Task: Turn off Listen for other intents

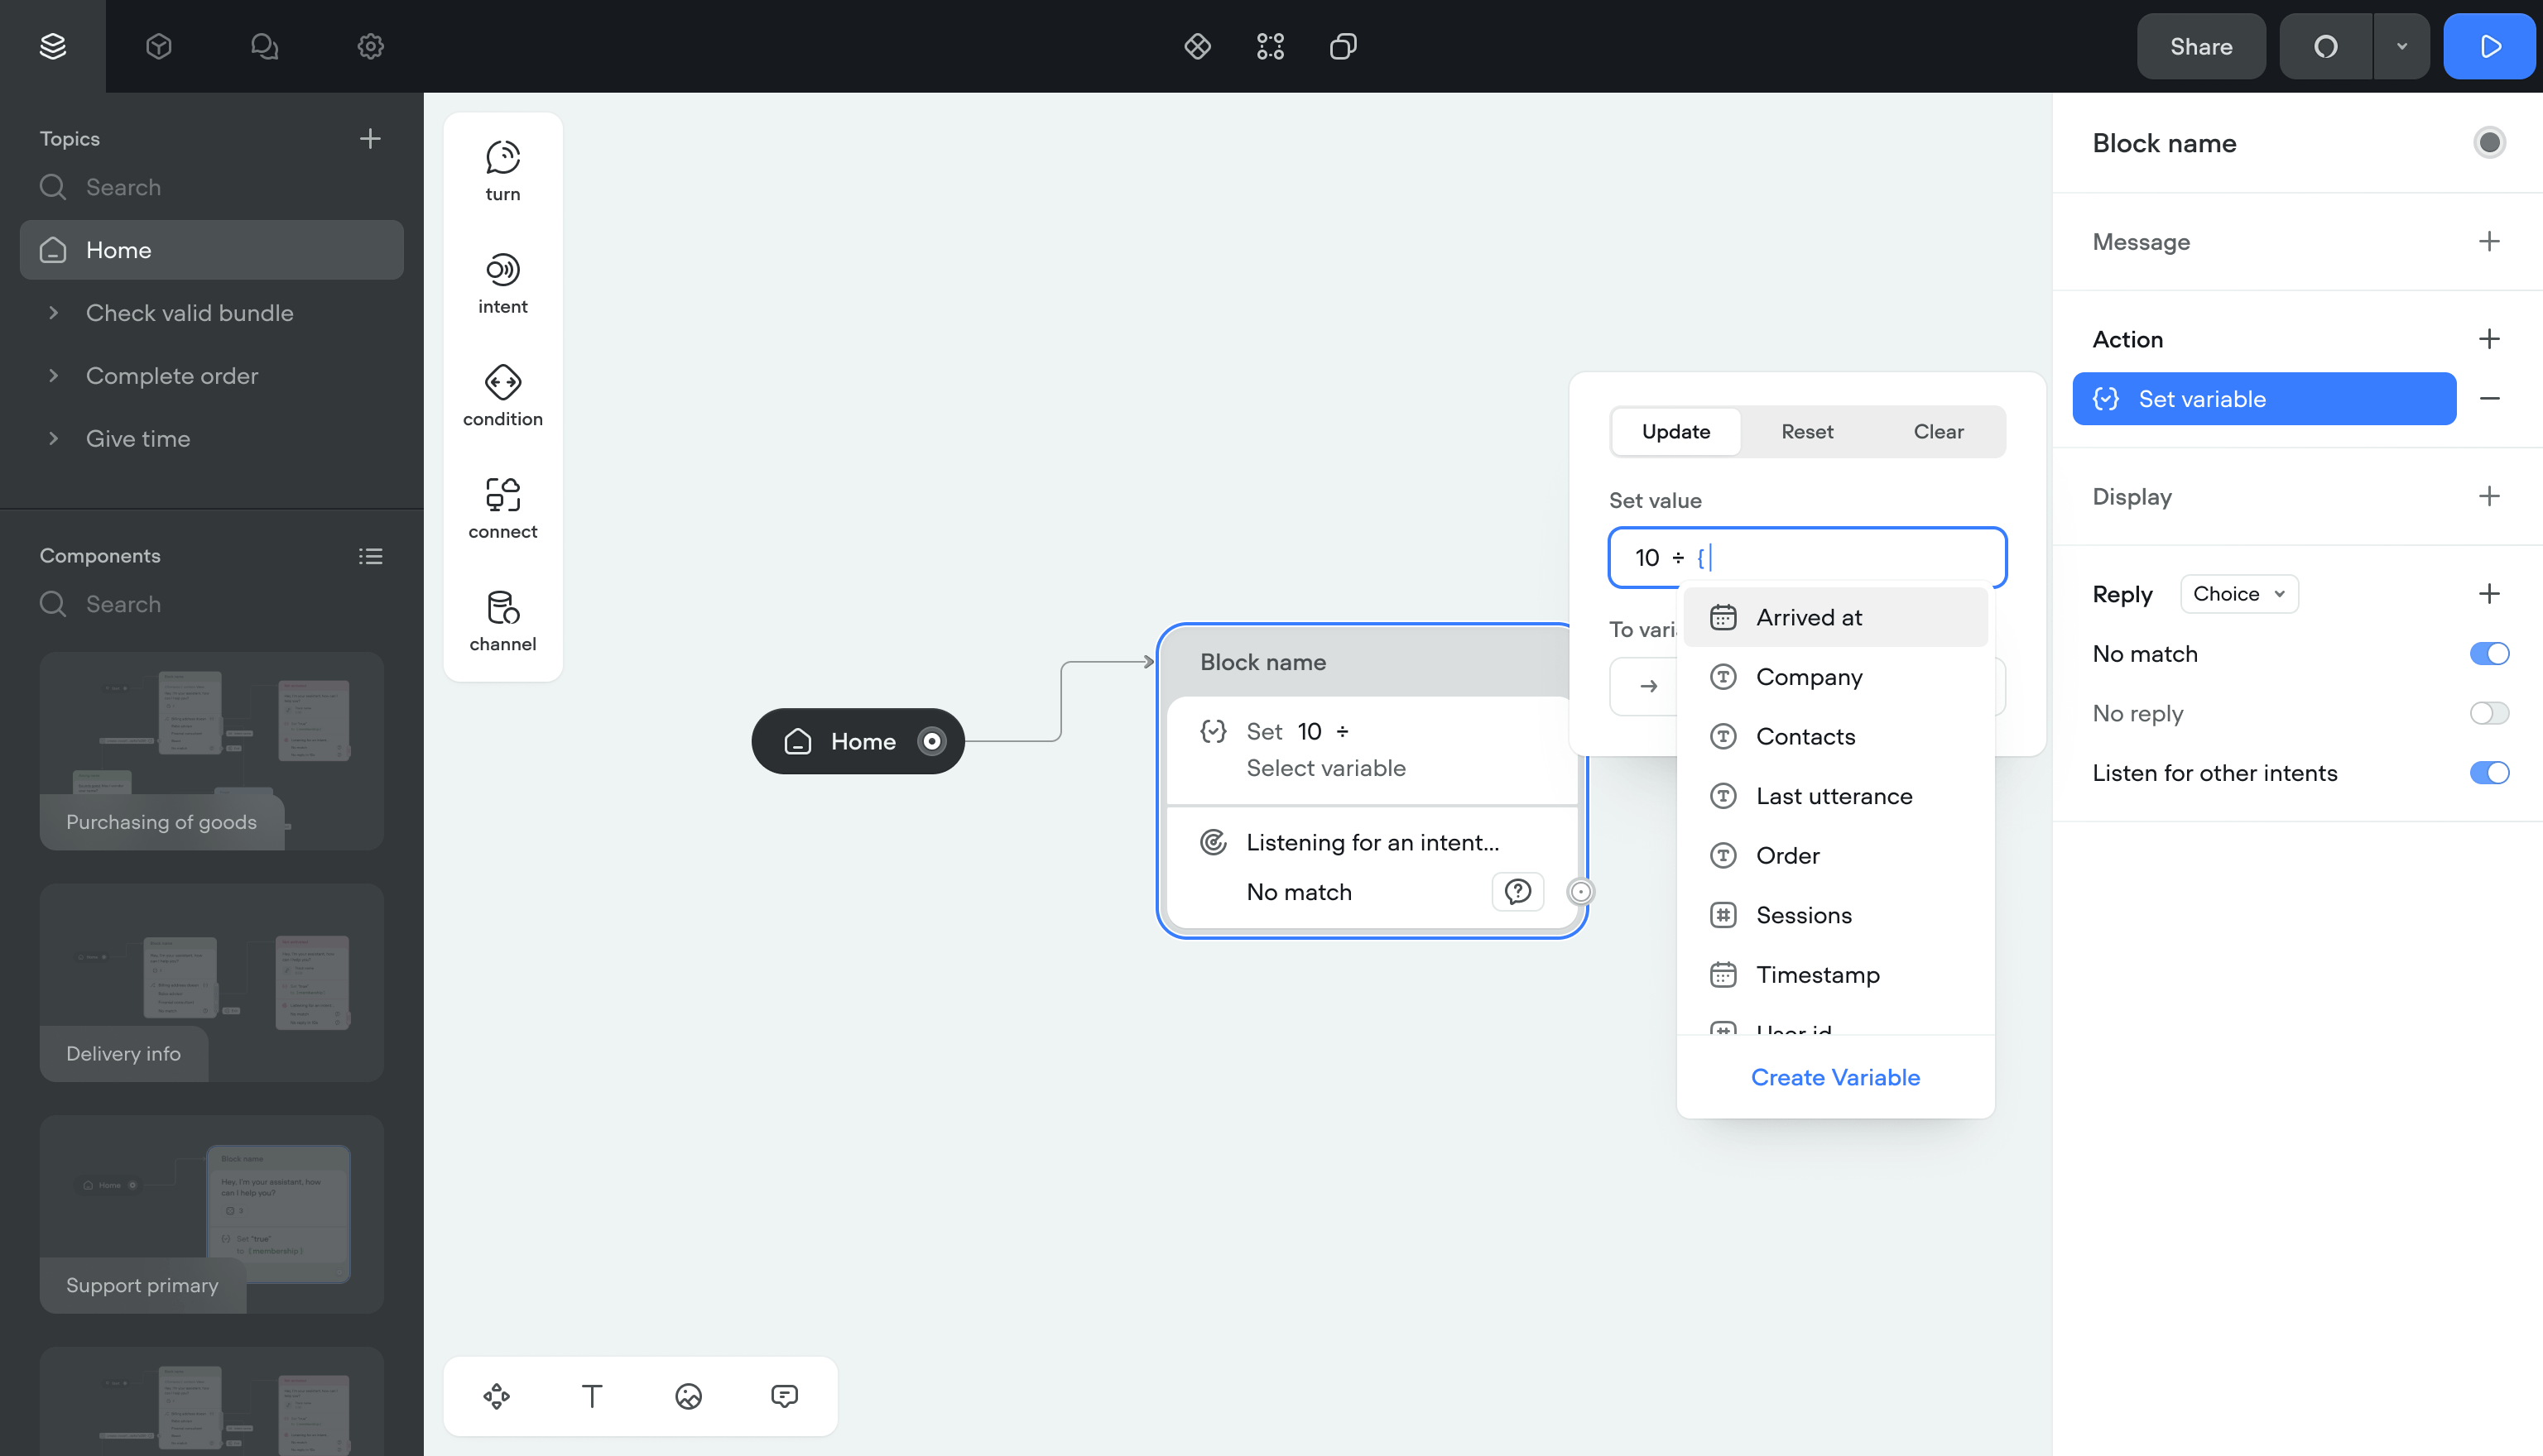Action: [2489, 773]
